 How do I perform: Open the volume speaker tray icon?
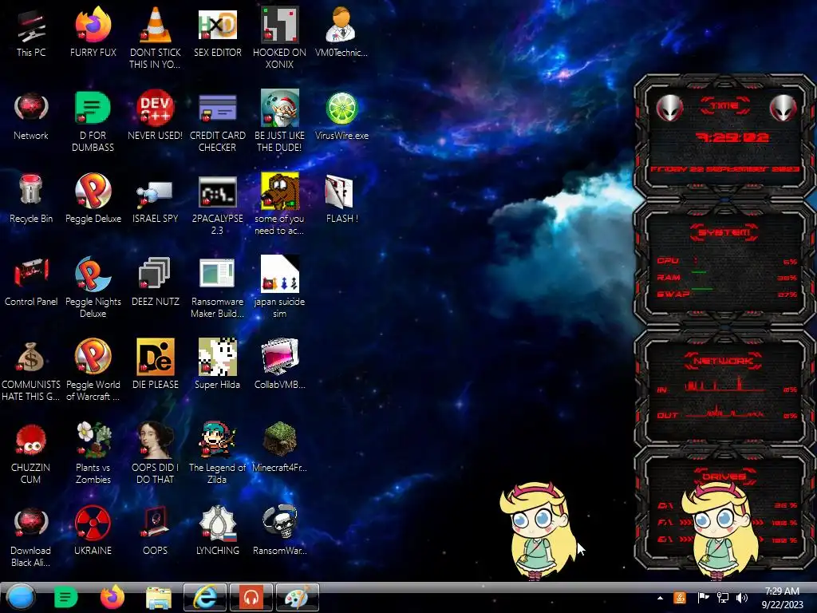pyautogui.click(x=742, y=598)
